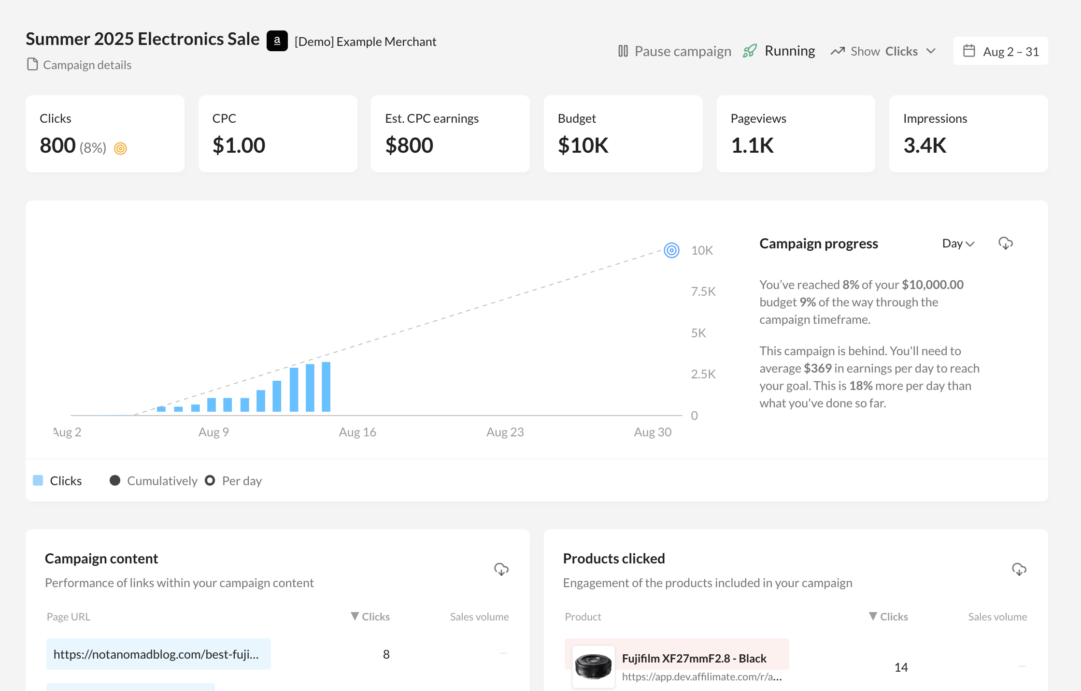This screenshot has width=1081, height=691.
Task: Click the Budget $10K card
Action: (x=623, y=134)
